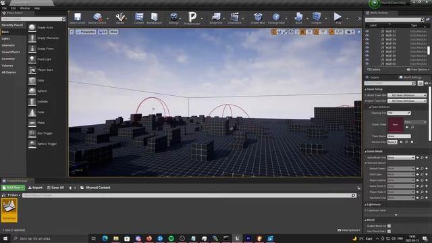
Task: Click the Custom Class color thumbnail
Action: pos(396,125)
